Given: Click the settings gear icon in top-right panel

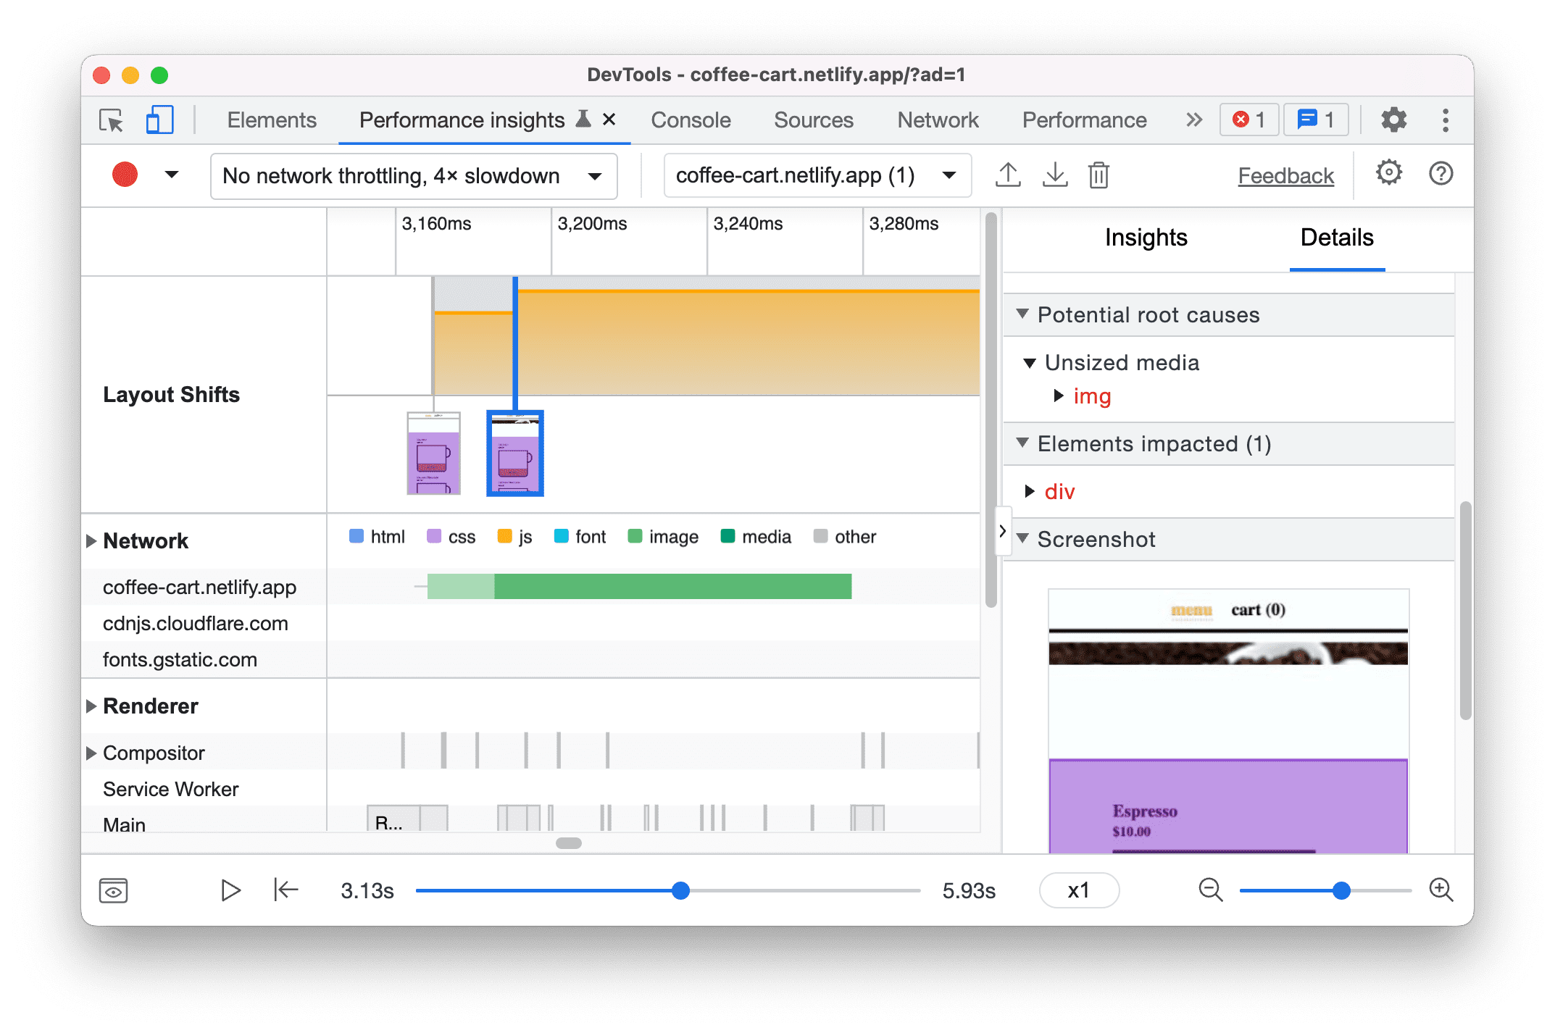Looking at the screenshot, I should pyautogui.click(x=1385, y=175).
